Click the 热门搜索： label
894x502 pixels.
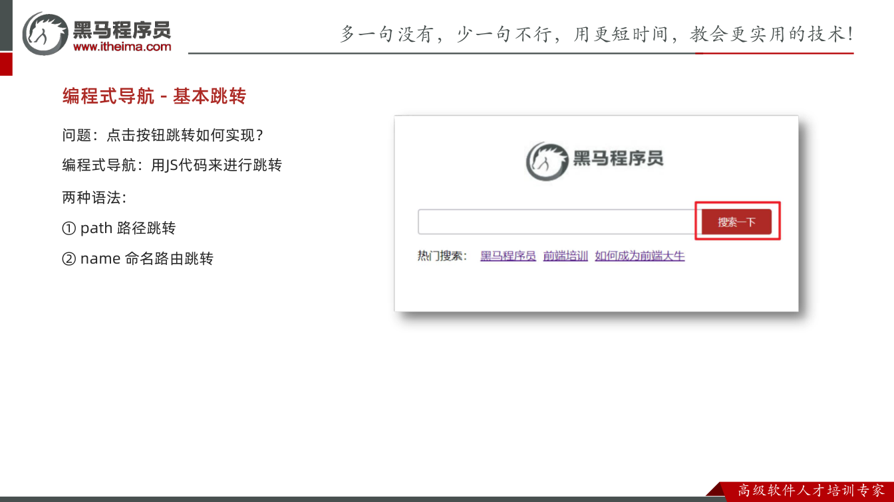[x=442, y=256]
